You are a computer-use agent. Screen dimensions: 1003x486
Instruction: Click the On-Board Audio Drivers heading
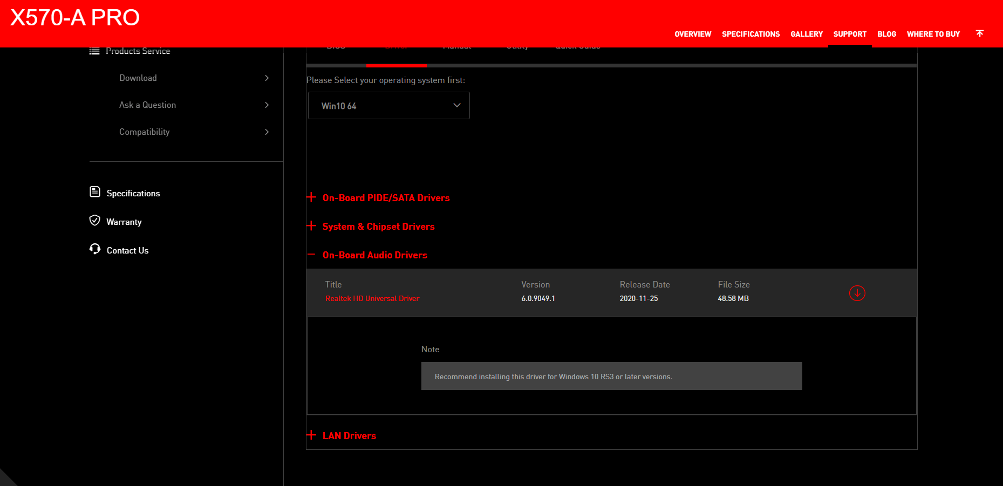click(x=375, y=255)
